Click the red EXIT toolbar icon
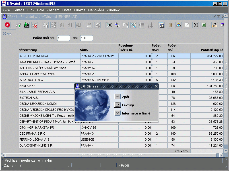This screenshot has height=171, width=229. coord(8,25)
